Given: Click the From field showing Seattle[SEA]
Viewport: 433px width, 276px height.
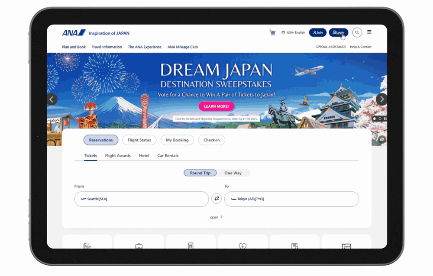Looking at the screenshot, I should tap(142, 199).
